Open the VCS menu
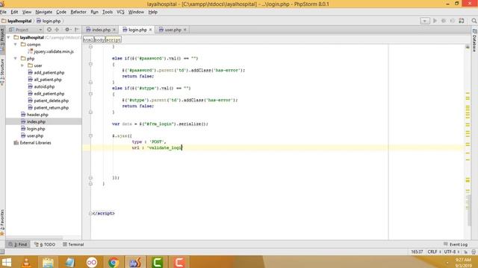This screenshot has height=268, width=478. coord(120,12)
